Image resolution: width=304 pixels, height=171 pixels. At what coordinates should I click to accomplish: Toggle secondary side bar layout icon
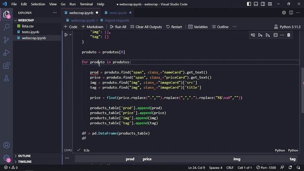click(x=263, y=4)
